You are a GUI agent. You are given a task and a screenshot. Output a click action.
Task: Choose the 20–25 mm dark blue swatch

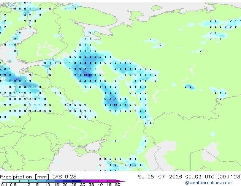coord(68,181)
